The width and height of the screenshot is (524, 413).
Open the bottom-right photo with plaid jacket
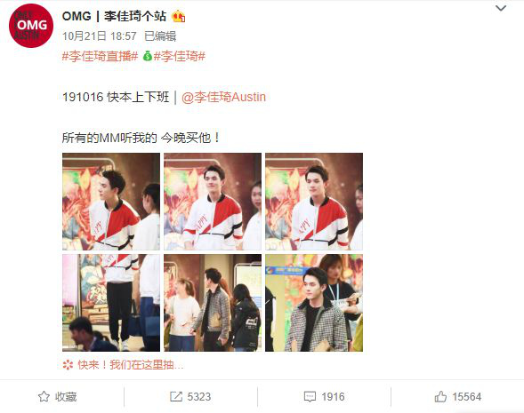314,303
